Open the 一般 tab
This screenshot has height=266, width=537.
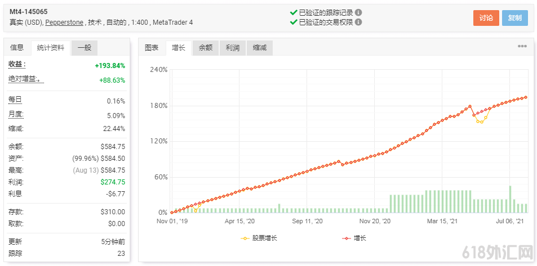pyautogui.click(x=85, y=48)
